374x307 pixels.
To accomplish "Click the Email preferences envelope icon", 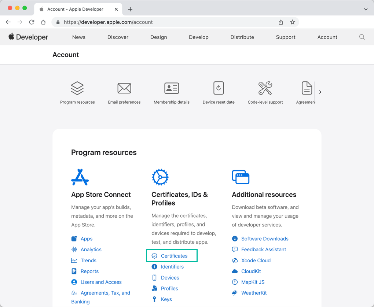I will tap(124, 88).
